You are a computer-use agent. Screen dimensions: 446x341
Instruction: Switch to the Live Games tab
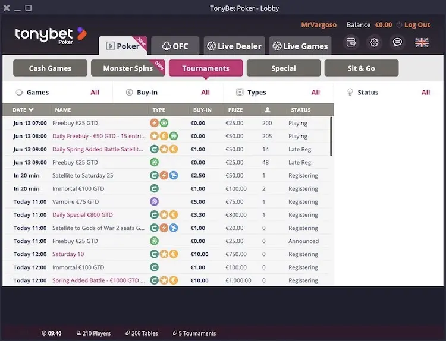click(x=300, y=46)
